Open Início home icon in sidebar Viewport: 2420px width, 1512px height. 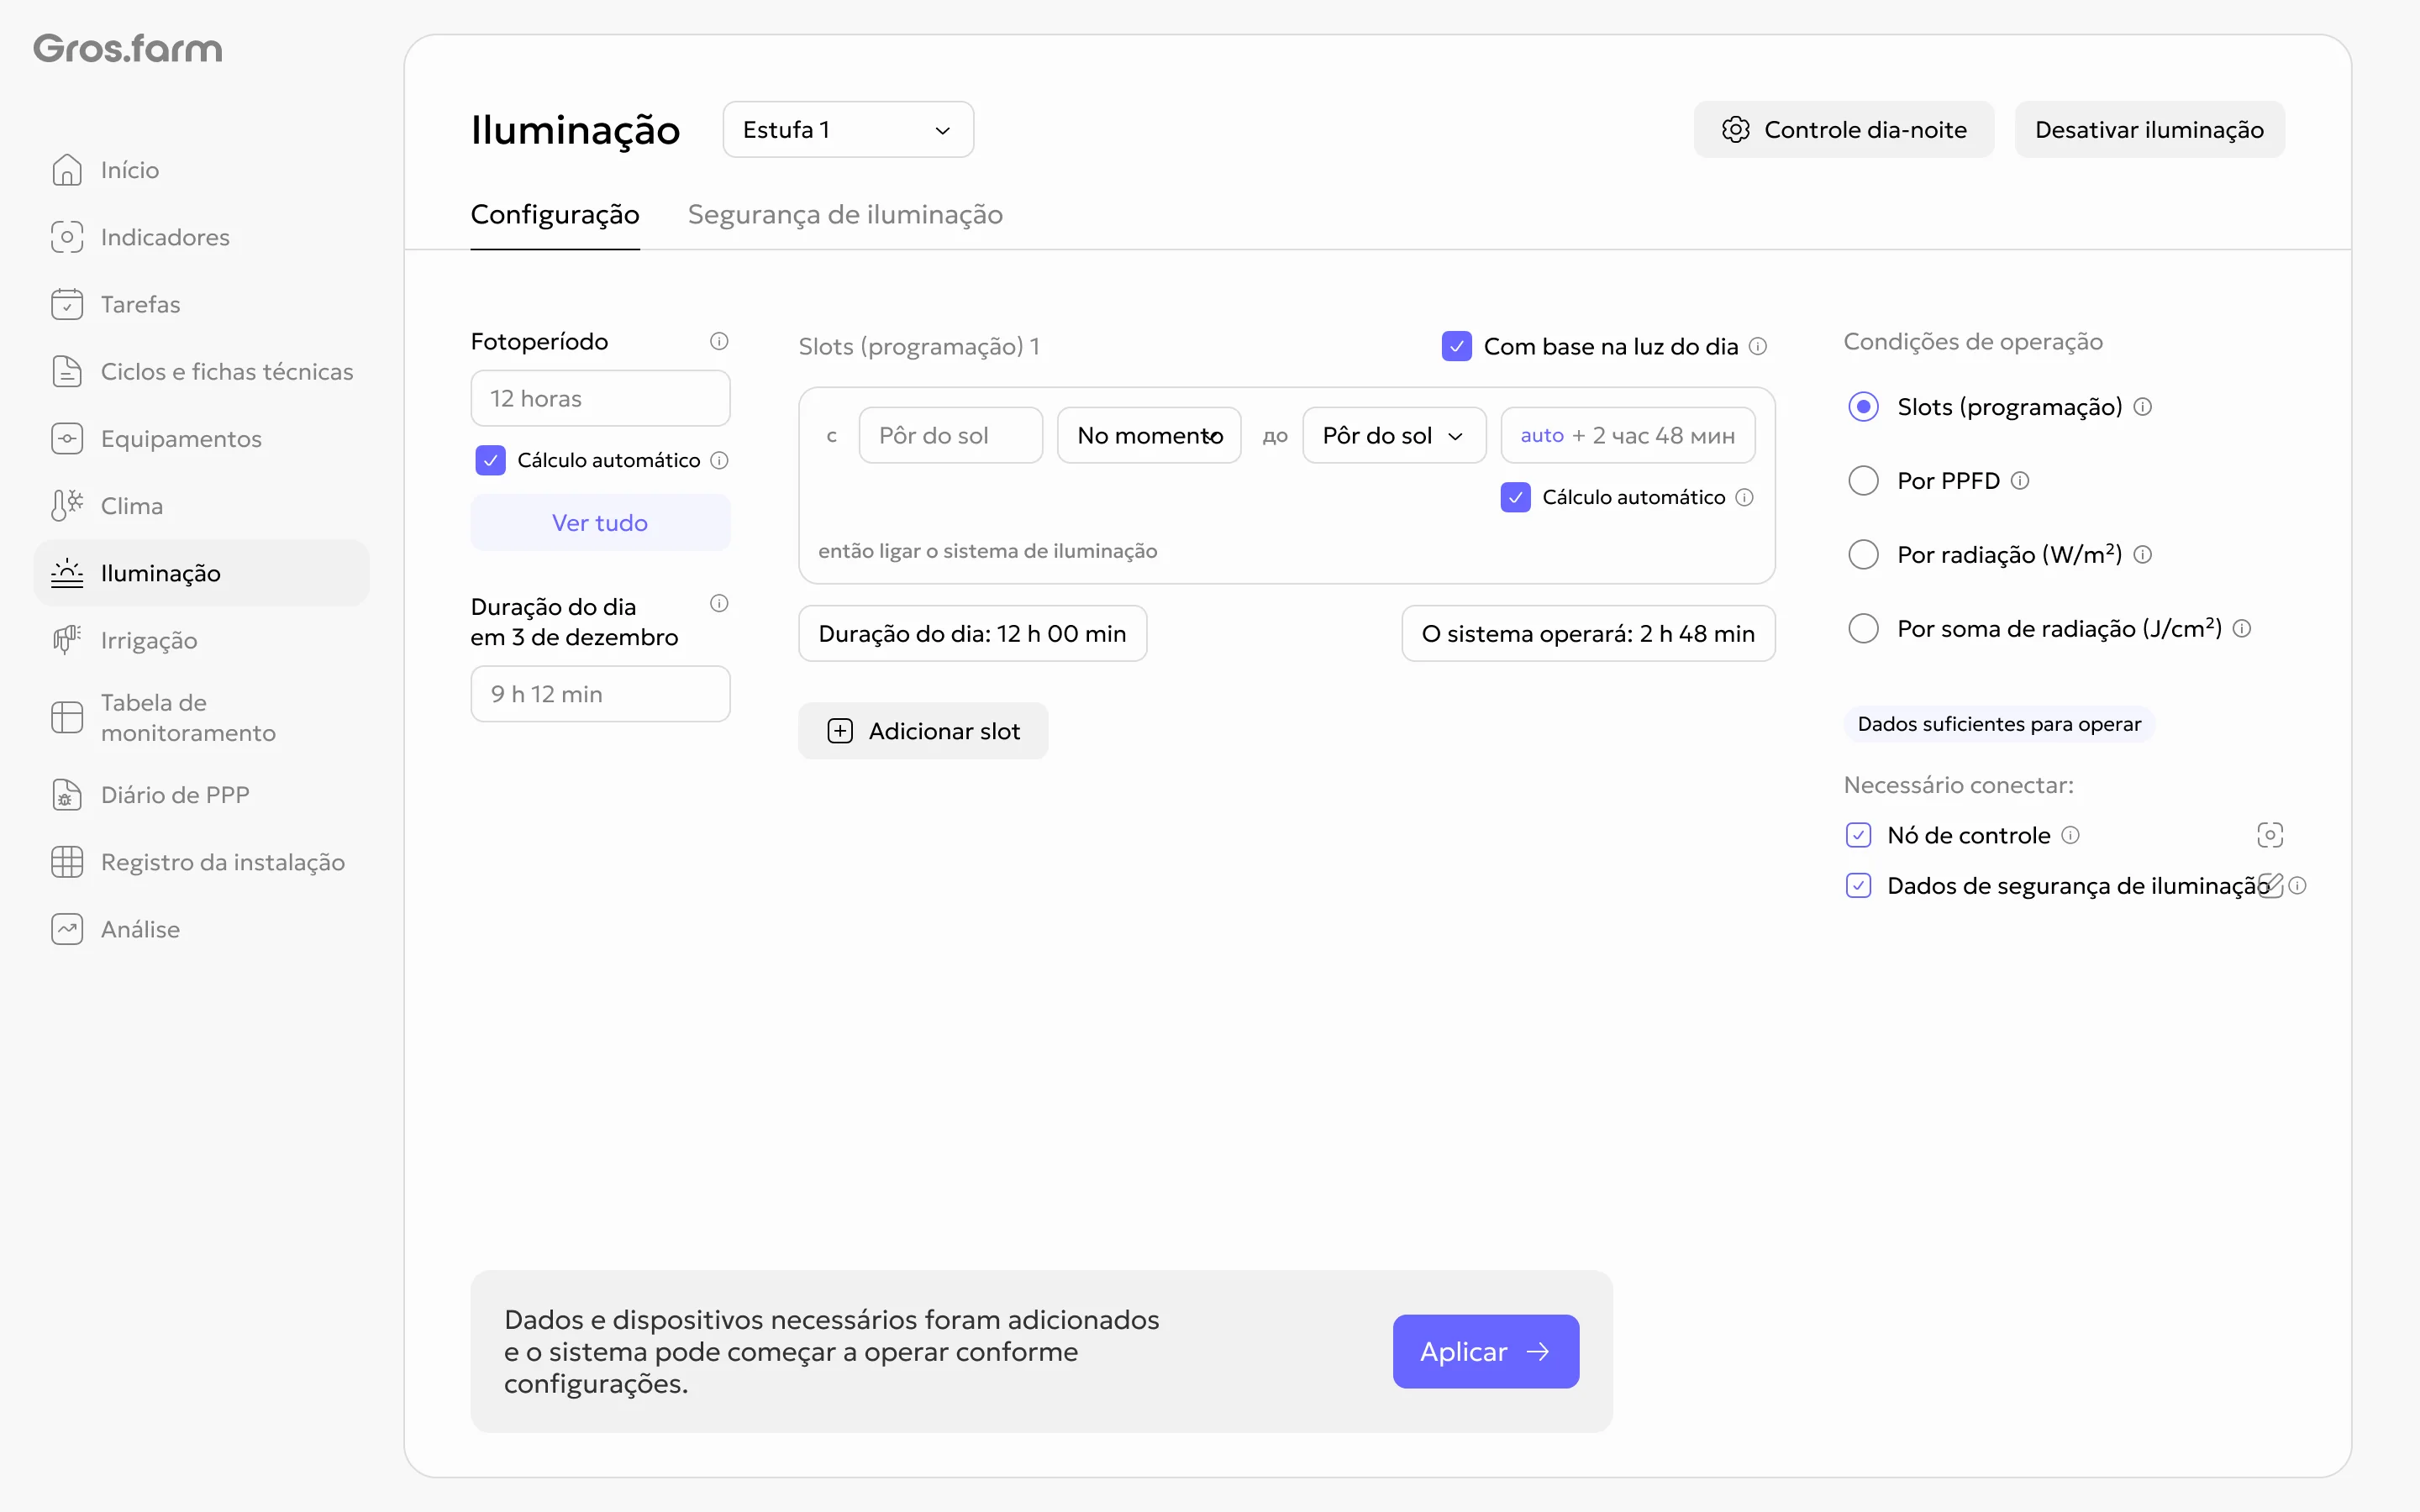(67, 170)
